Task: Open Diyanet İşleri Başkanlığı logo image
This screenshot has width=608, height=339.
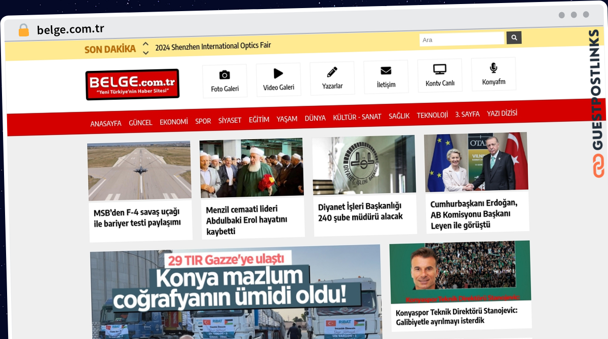Action: click(x=364, y=165)
